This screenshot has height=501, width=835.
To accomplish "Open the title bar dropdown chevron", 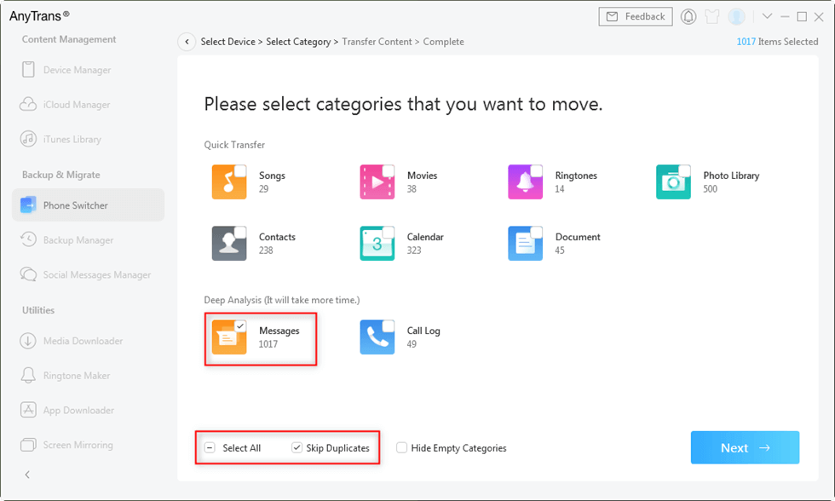I will [766, 17].
